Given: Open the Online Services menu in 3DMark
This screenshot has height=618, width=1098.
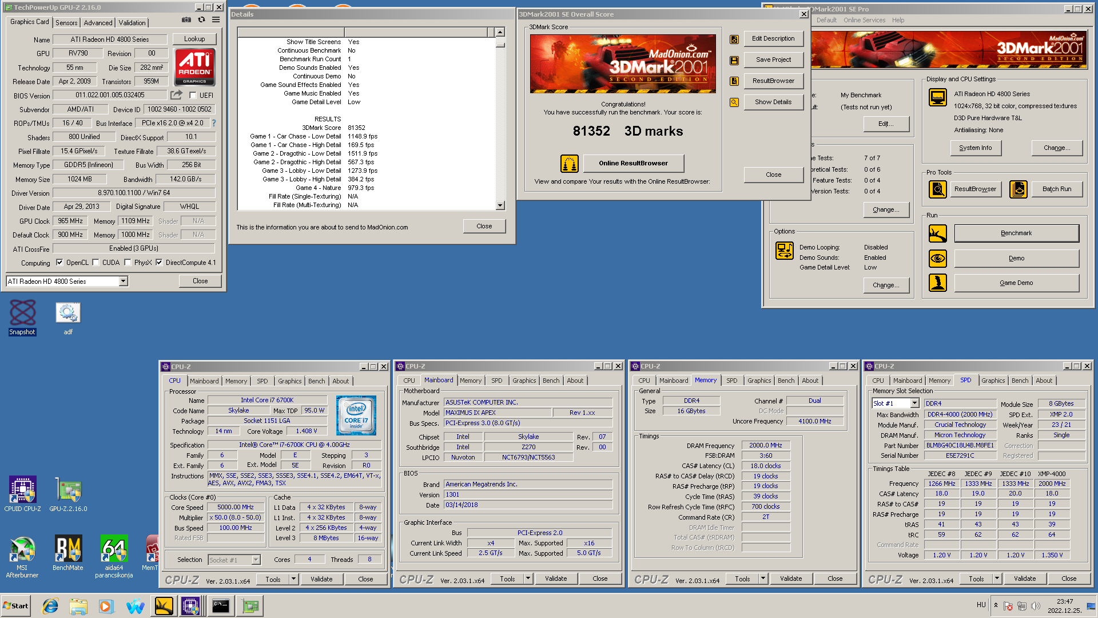Looking at the screenshot, I should [864, 20].
